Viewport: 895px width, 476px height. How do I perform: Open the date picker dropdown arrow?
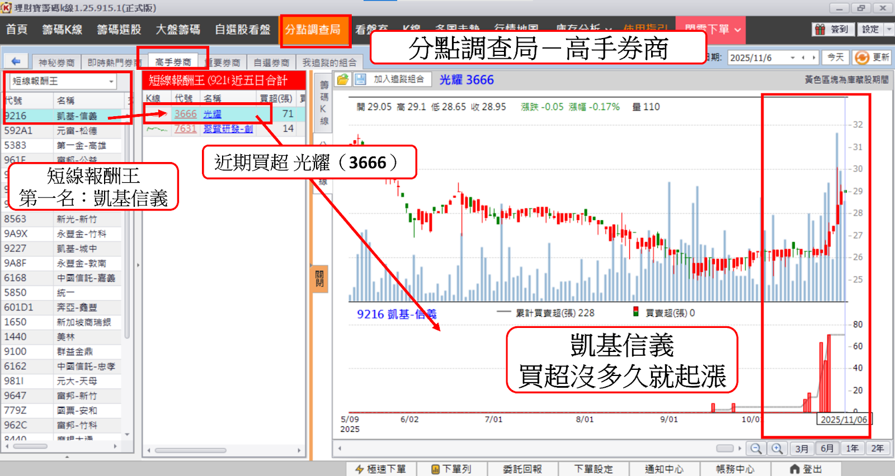(793, 58)
